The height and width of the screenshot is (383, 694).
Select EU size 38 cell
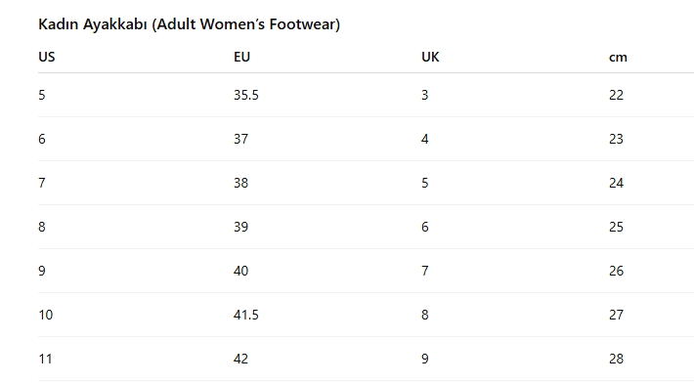point(240,183)
